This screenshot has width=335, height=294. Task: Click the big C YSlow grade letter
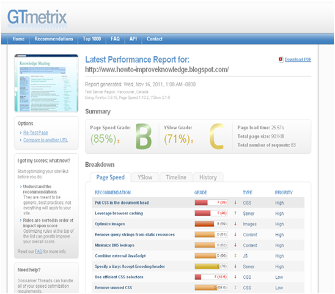tap(216, 137)
